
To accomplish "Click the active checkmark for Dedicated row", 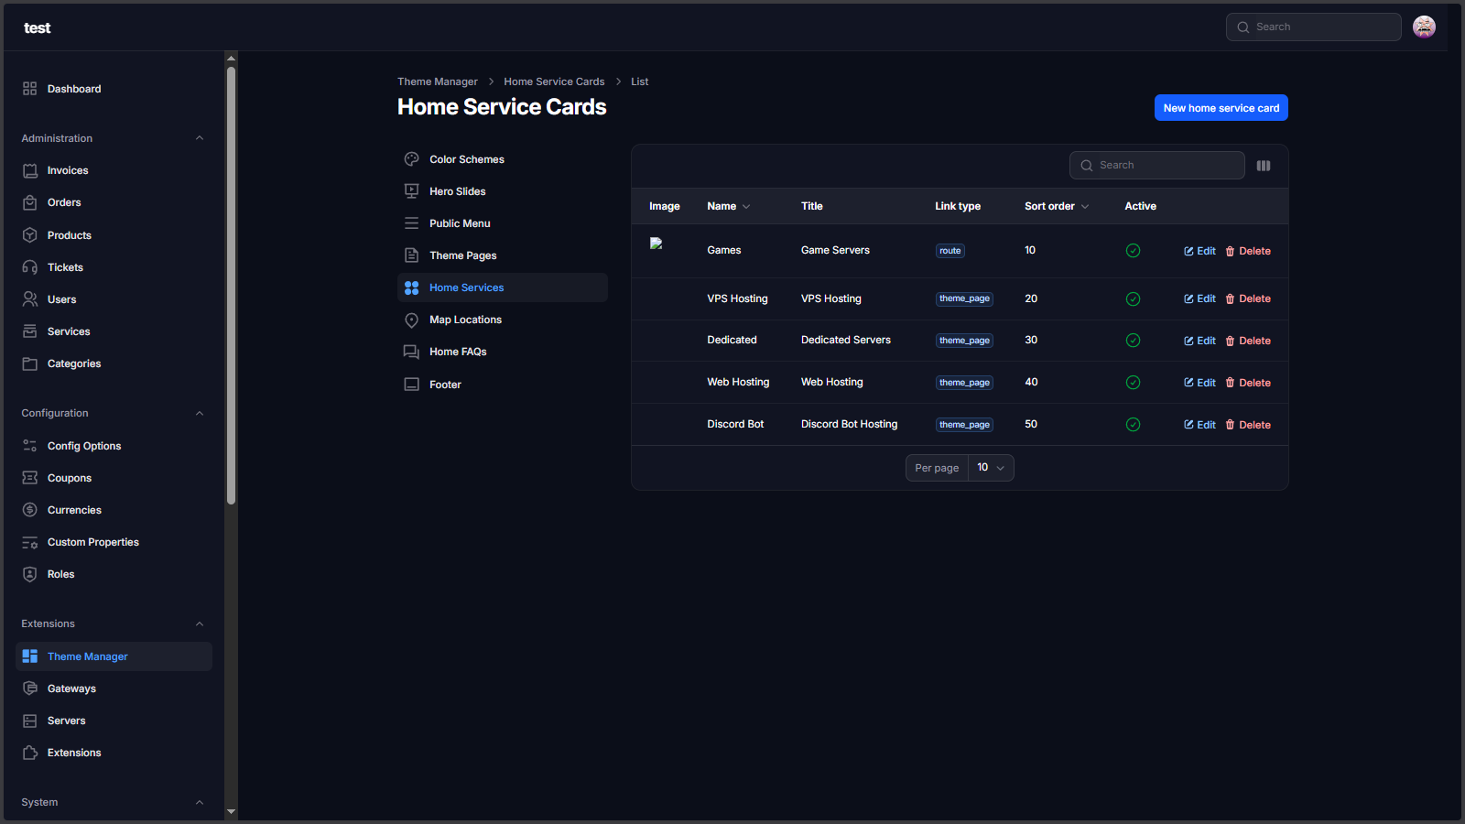I will [1133, 341].
